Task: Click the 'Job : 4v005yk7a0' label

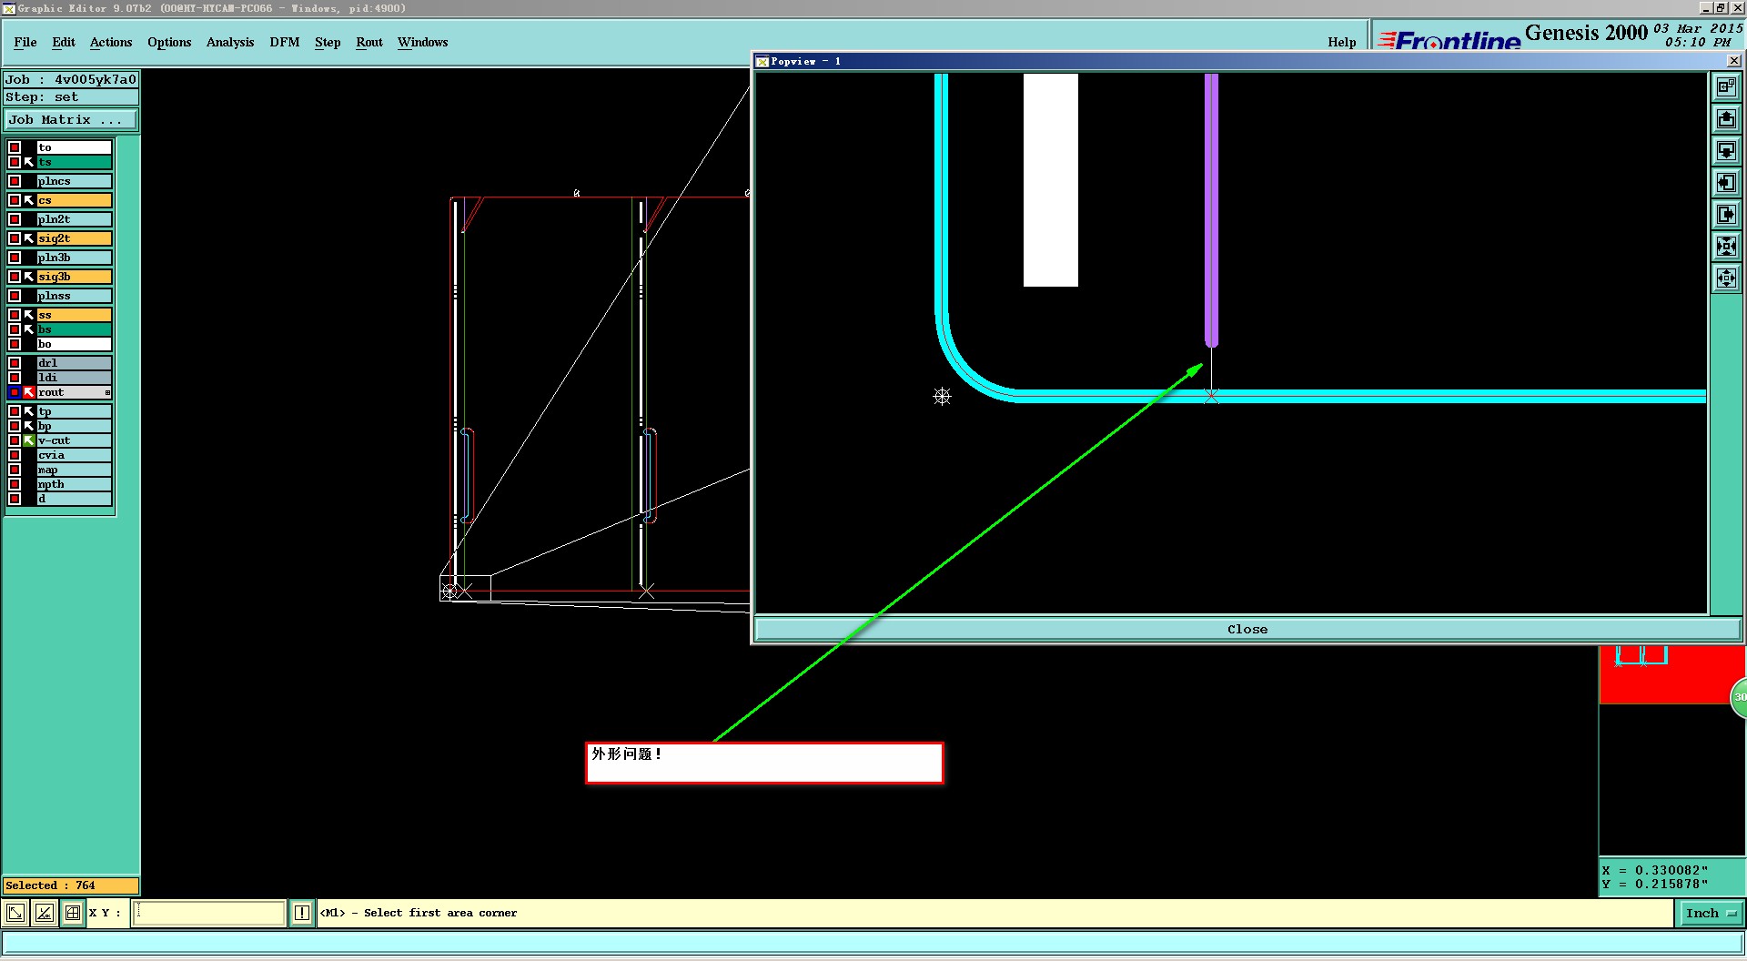Action: (x=71, y=80)
